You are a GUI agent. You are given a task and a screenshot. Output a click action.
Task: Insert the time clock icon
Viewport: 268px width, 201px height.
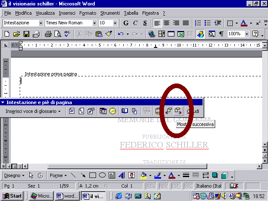pyautogui.click(x=112, y=111)
